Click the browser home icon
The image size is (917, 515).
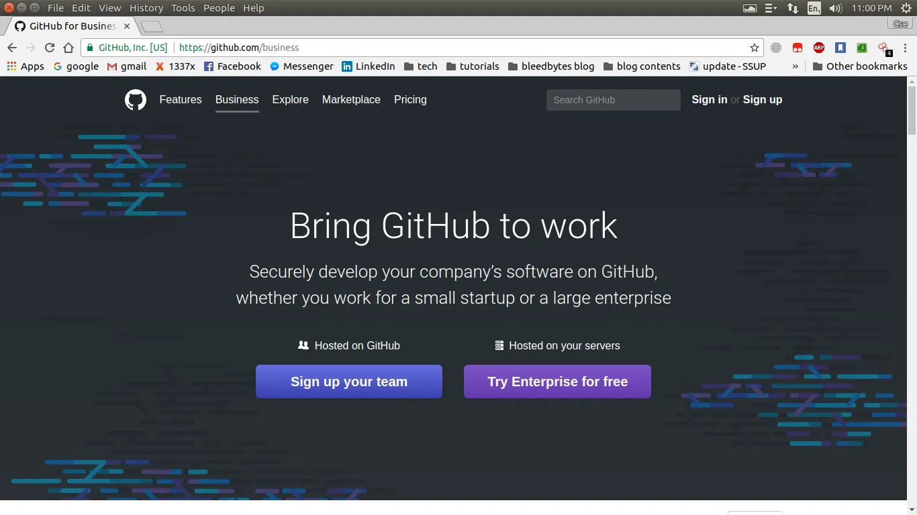[69, 48]
